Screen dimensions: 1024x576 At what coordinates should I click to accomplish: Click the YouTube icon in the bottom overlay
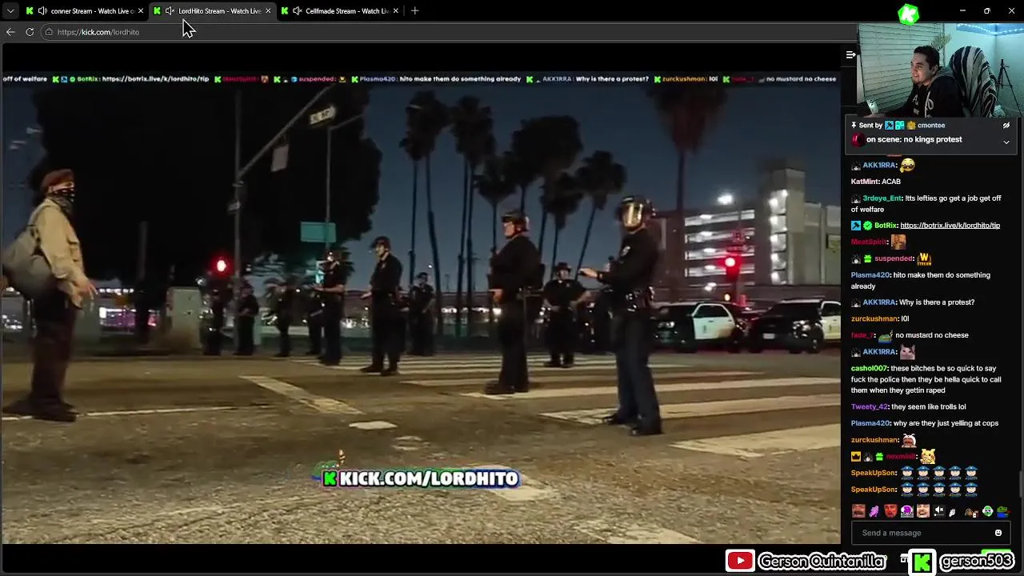(x=739, y=561)
